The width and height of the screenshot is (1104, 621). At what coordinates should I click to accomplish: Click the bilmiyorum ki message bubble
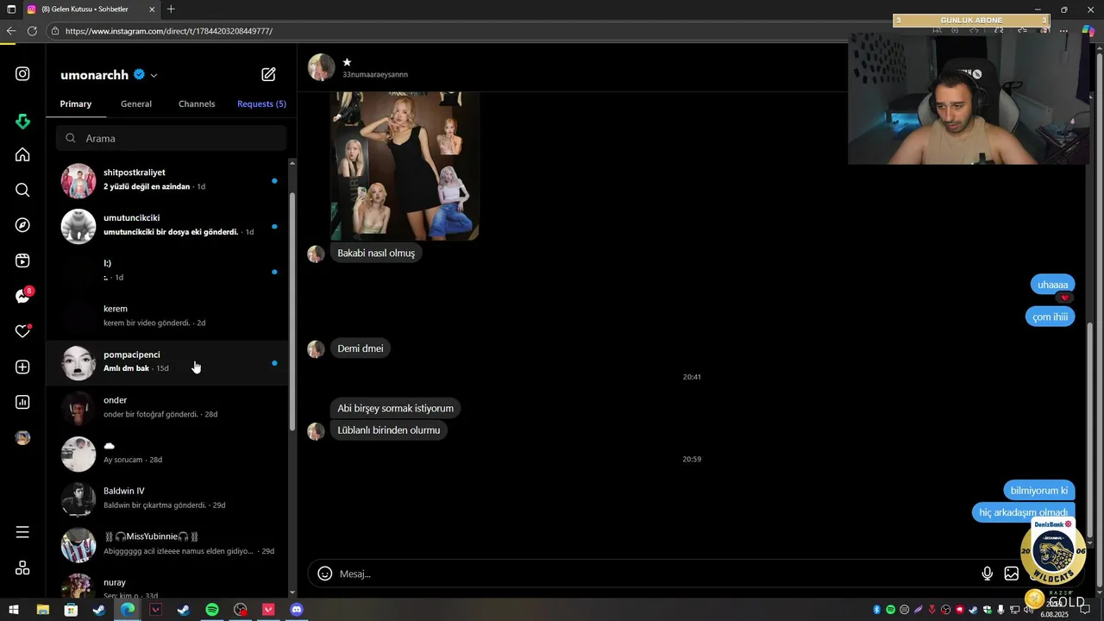[1039, 491]
